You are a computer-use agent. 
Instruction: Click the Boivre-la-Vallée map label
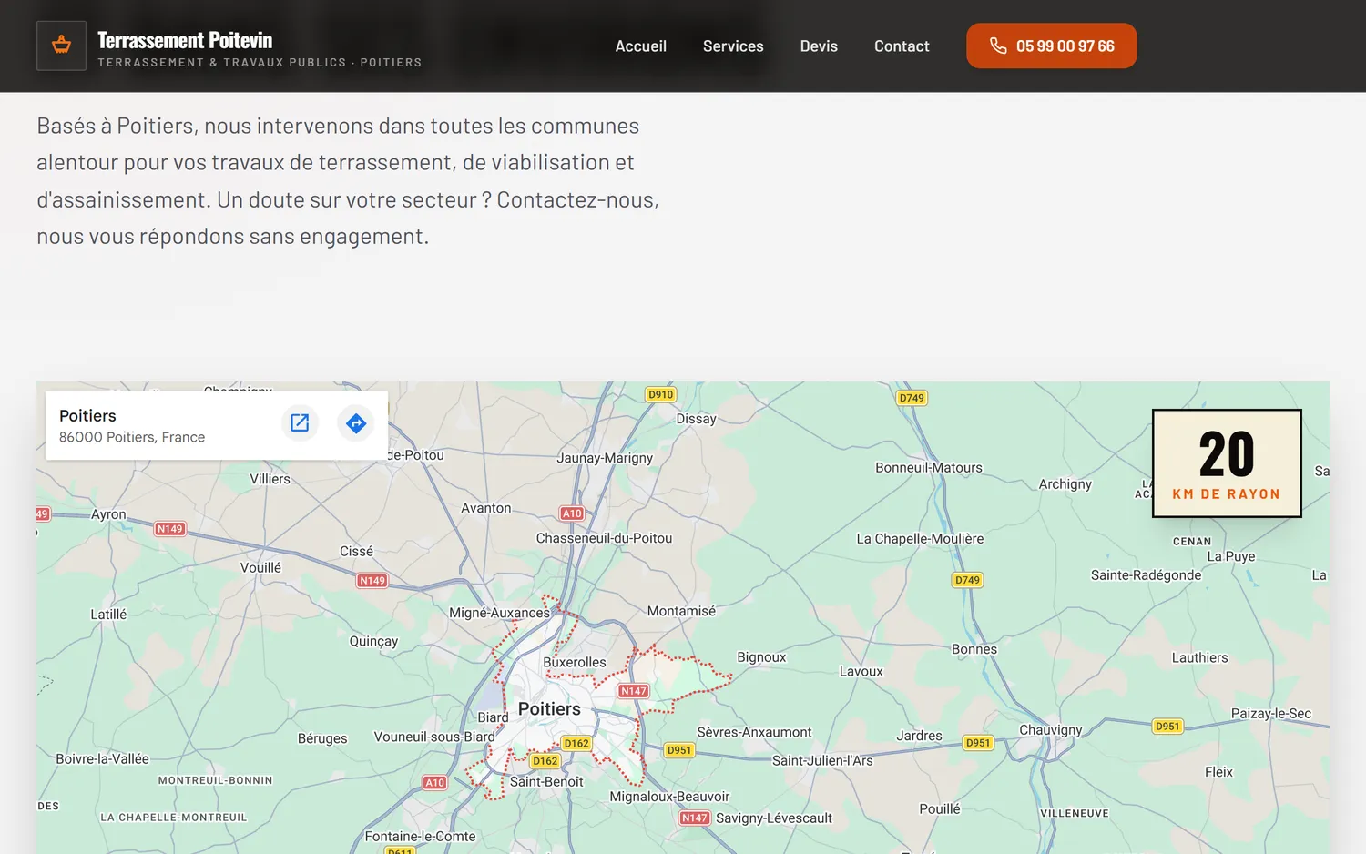click(102, 759)
